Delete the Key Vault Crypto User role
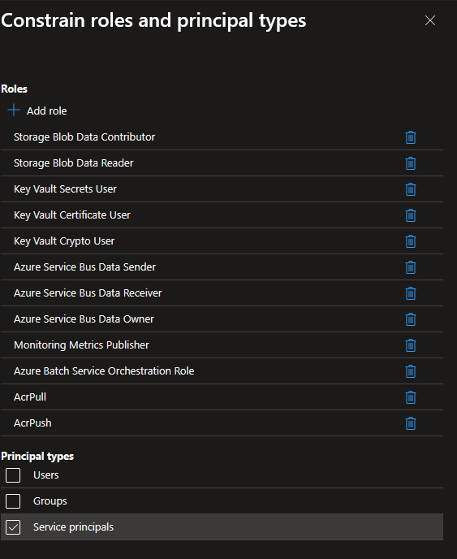This screenshot has height=559, width=457. [411, 241]
